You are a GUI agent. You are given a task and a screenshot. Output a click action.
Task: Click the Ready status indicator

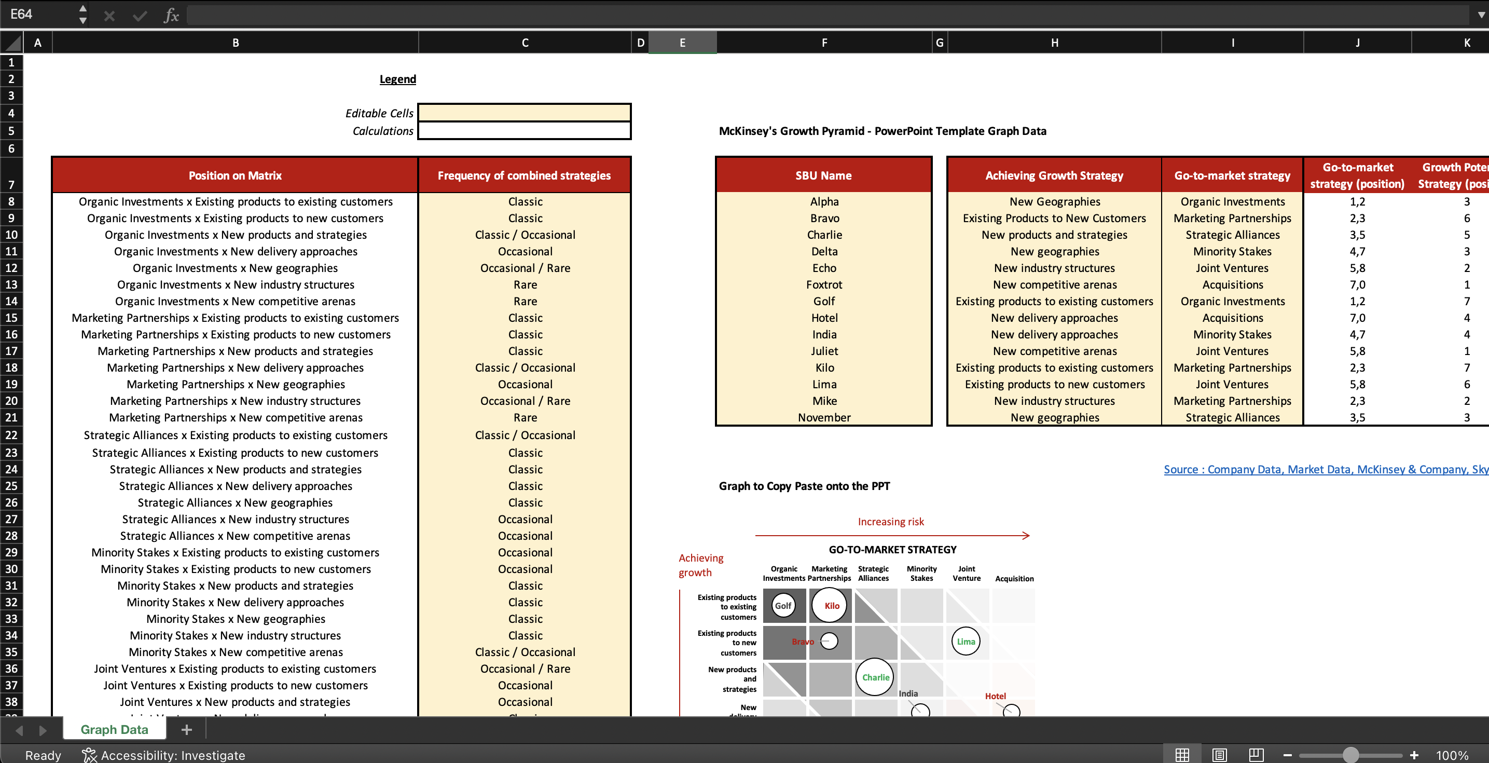pos(43,755)
